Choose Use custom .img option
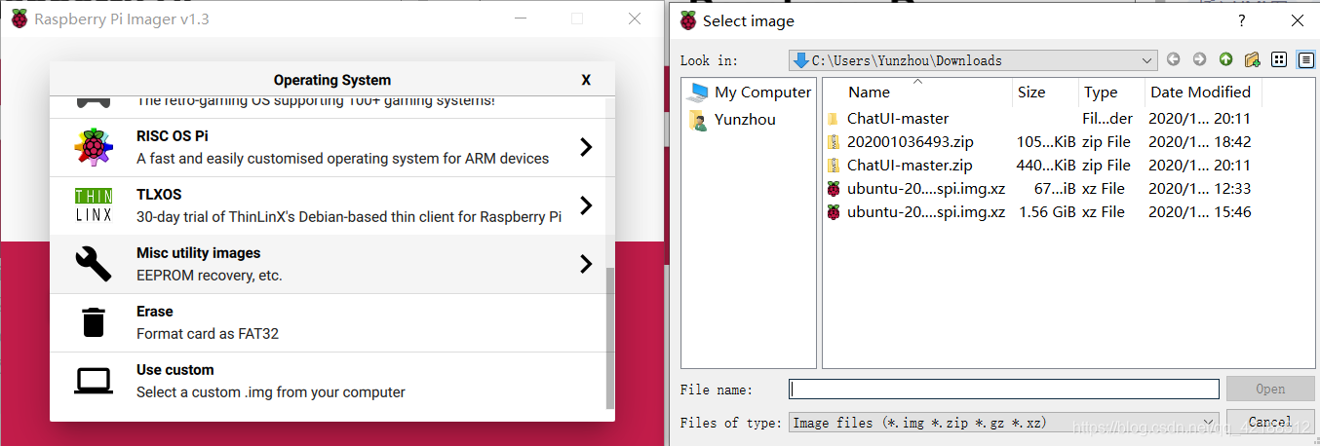Screen dimensions: 1320x446 point(328,381)
